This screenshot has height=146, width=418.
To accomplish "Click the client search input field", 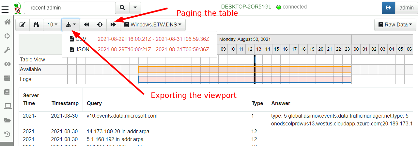I will tap(70, 7).
